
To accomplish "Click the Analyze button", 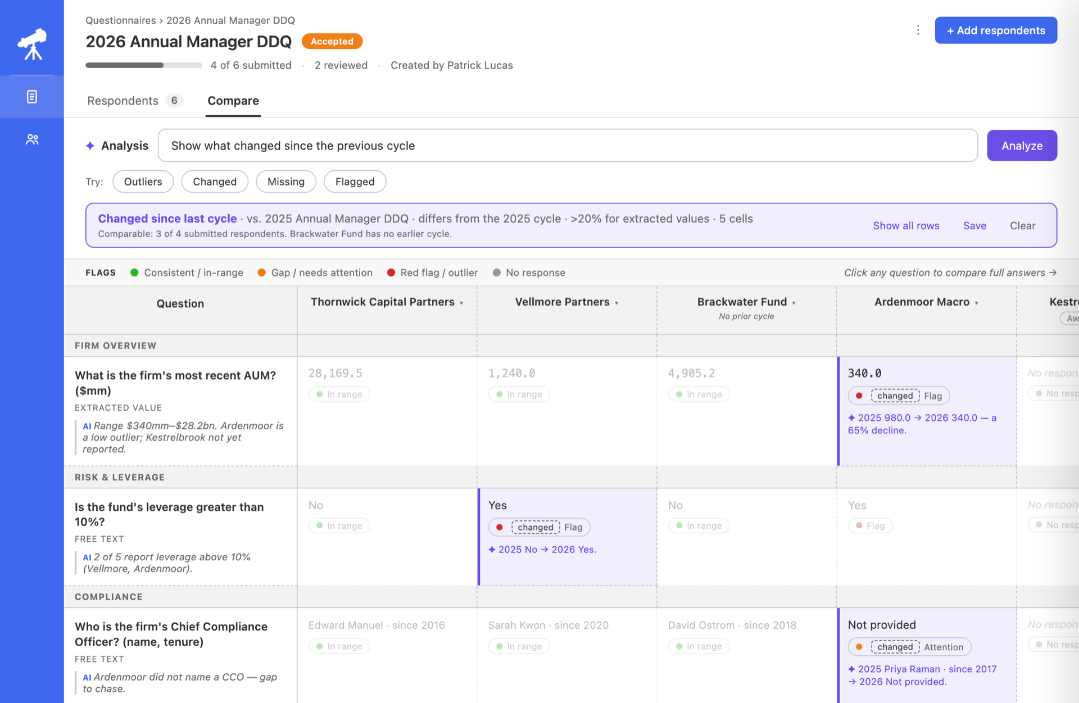I will (x=1022, y=146).
